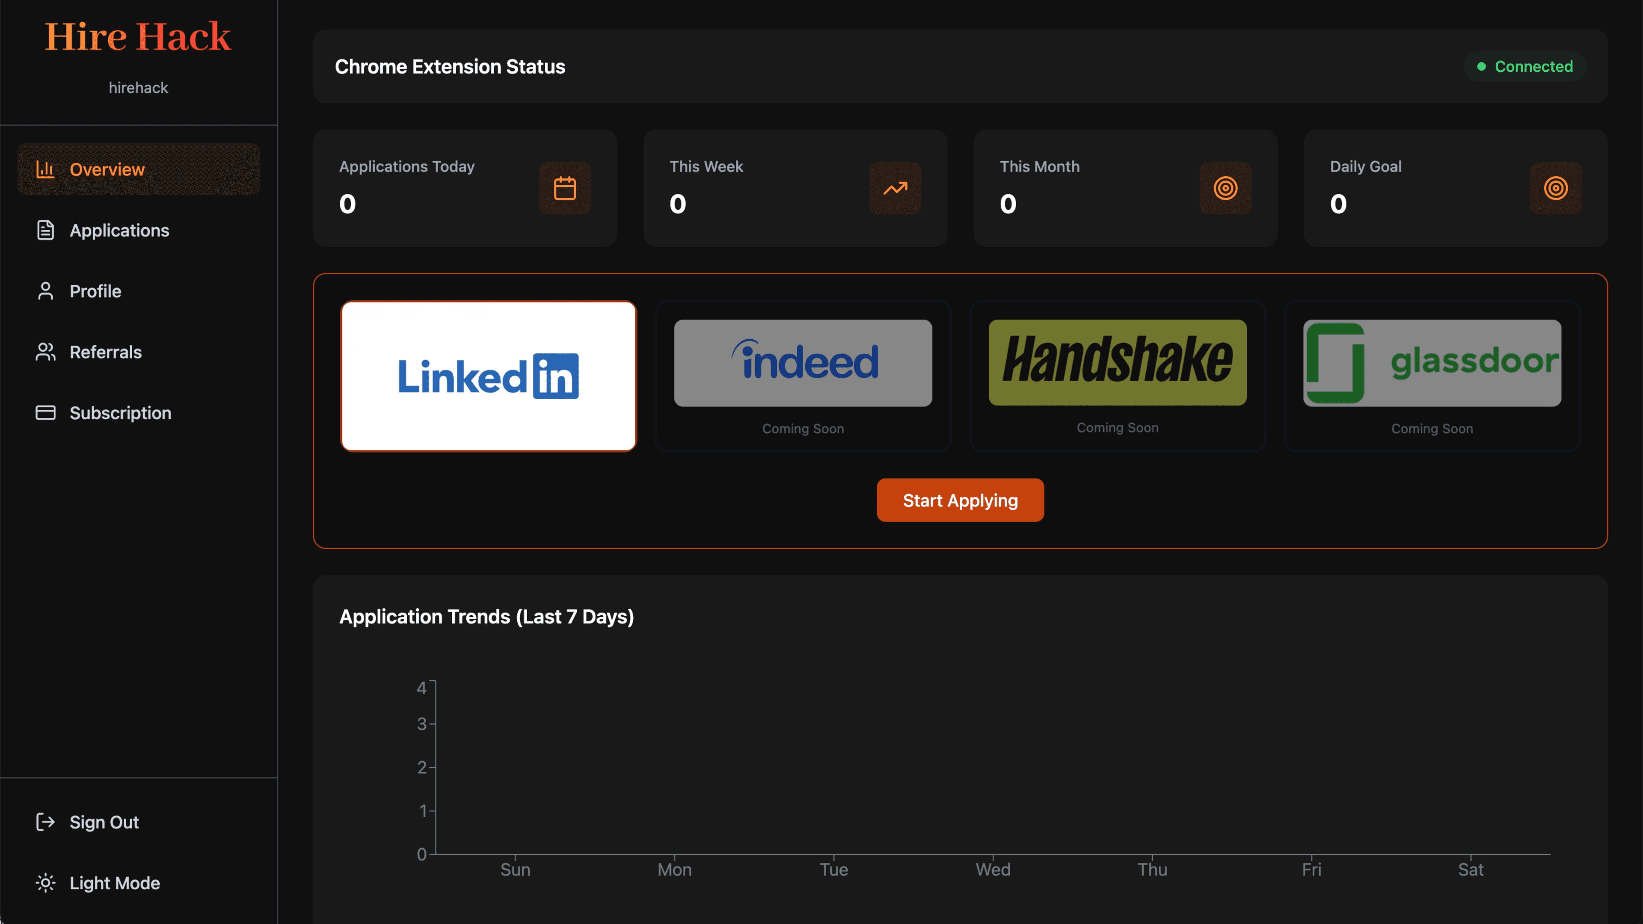This screenshot has width=1643, height=924.
Task: Click the calendar icon on Applications Today card
Action: tap(564, 188)
